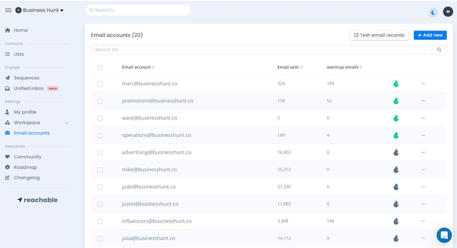Select all email accounts checkbox

coord(100,67)
